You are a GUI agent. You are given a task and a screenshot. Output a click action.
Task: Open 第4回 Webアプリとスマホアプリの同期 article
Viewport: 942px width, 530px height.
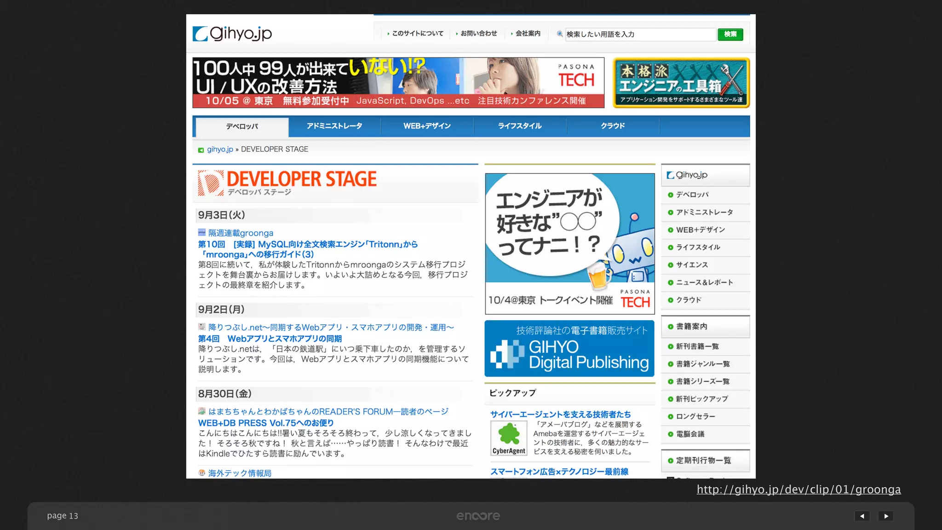(270, 339)
